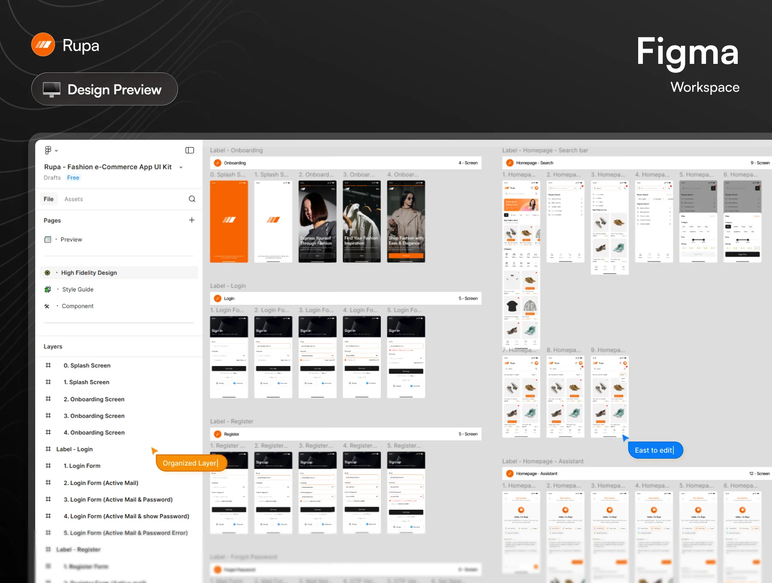Click the Homepage - Search header bar

pyautogui.click(x=637, y=163)
